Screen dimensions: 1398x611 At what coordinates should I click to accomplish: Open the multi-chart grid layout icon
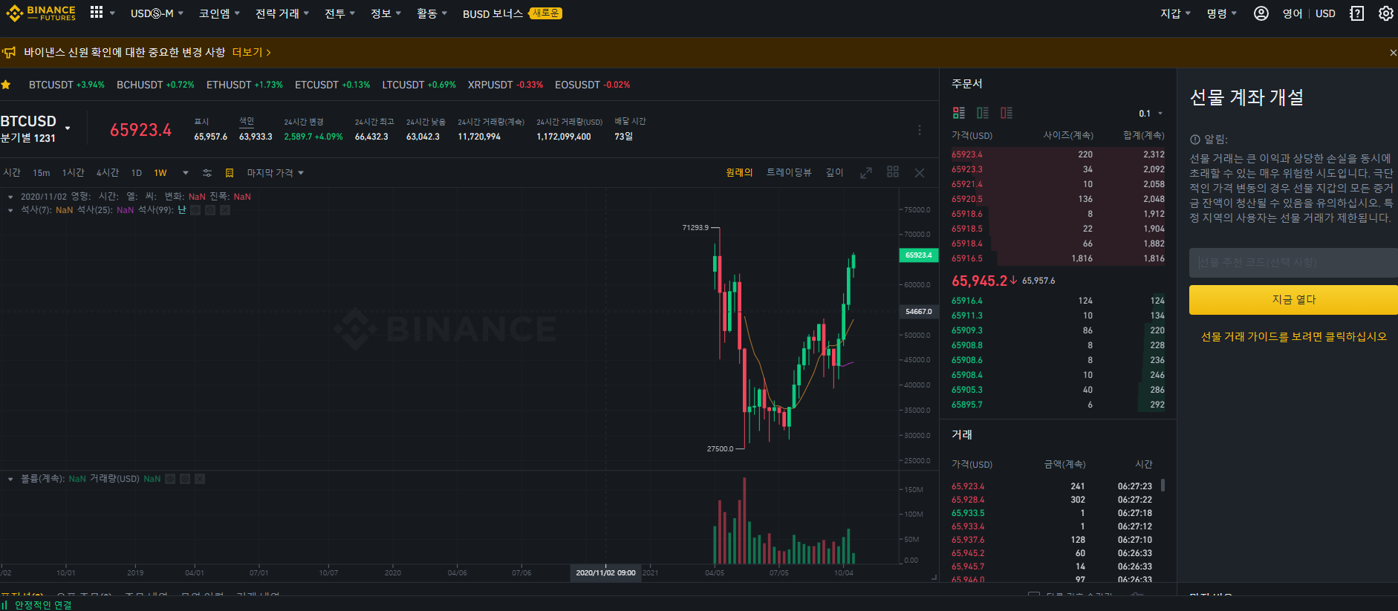pos(893,171)
